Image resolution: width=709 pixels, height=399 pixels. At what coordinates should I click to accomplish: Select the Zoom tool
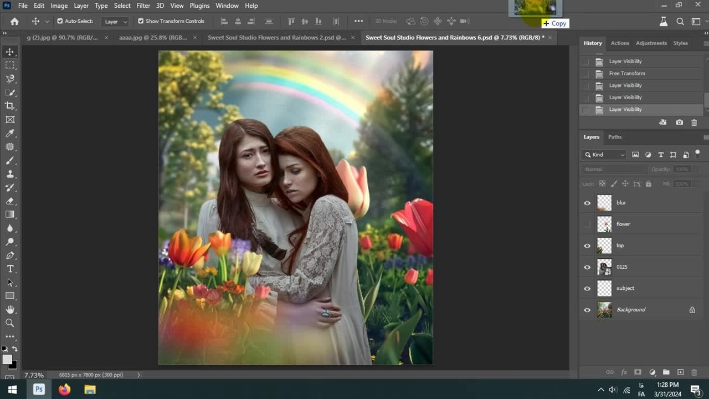pyautogui.click(x=10, y=323)
